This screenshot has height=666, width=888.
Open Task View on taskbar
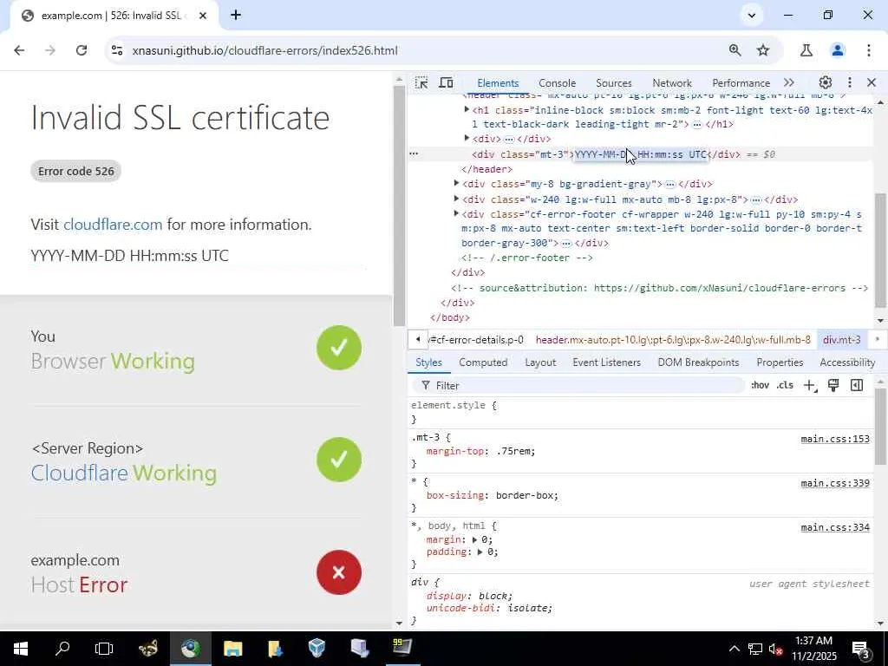pyautogui.click(x=104, y=649)
